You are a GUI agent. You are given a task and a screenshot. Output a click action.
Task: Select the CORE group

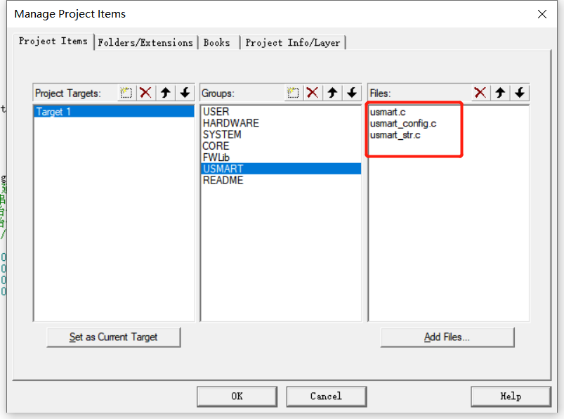tap(281, 146)
